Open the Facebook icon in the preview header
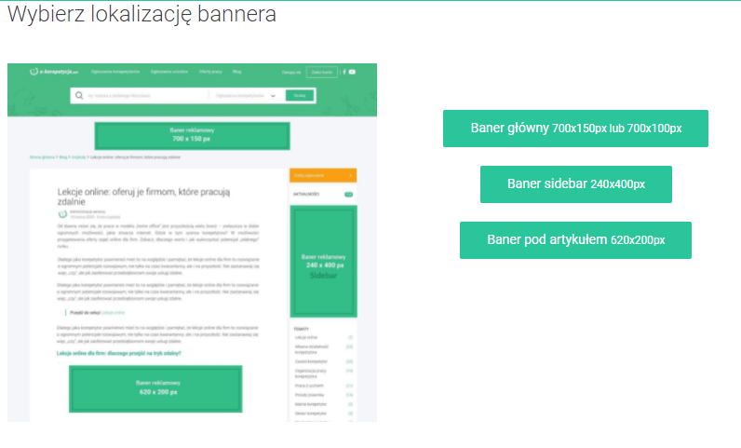Viewport: 741px width, 448px height. point(344,72)
